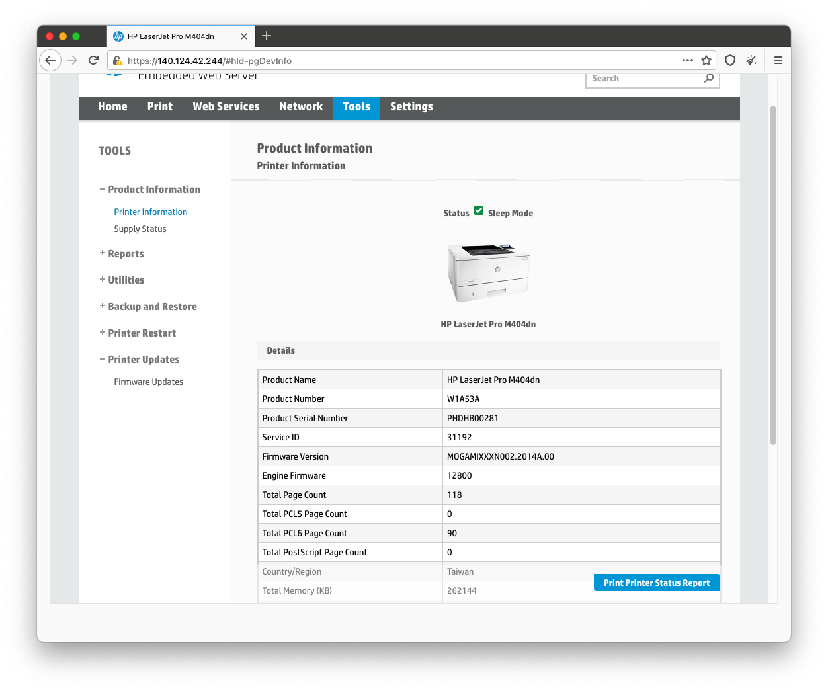This screenshot has width=828, height=691.
Task: Open Supply Status page
Action: pyautogui.click(x=140, y=229)
